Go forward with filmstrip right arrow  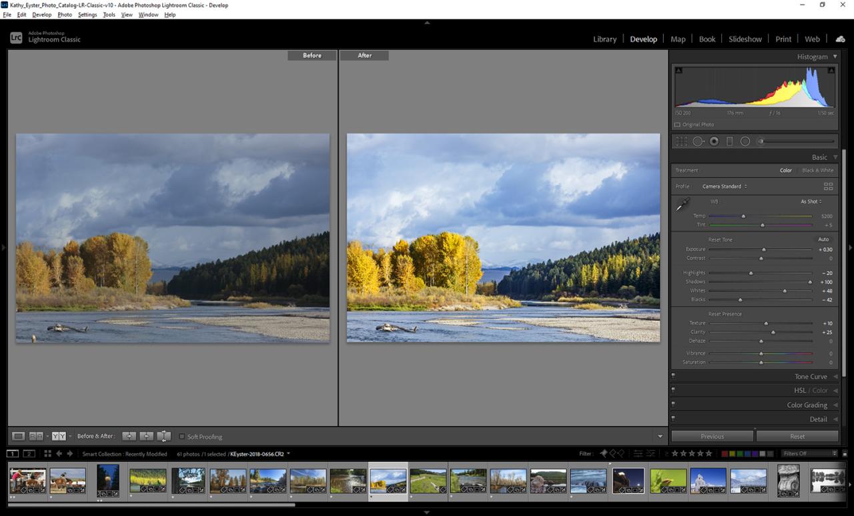[x=69, y=454]
